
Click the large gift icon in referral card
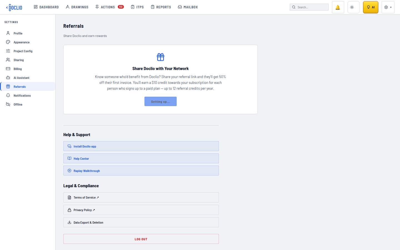point(161,57)
